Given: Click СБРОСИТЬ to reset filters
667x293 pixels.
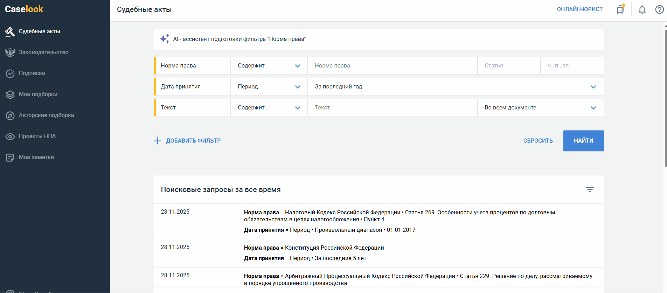Looking at the screenshot, I should (x=538, y=141).
